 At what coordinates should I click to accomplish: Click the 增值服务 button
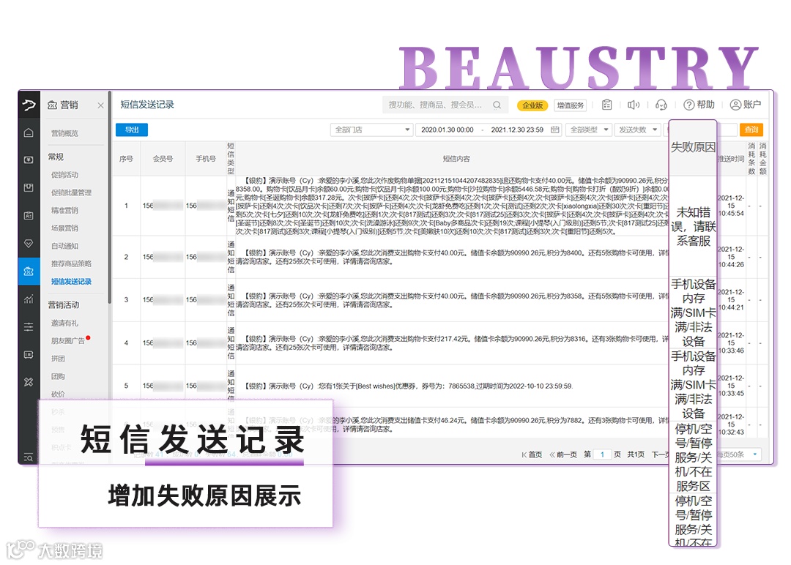tap(570, 105)
